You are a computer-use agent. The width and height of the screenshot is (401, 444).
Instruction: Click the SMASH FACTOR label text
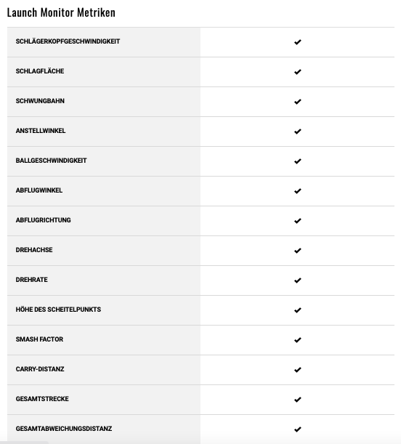tap(39, 339)
